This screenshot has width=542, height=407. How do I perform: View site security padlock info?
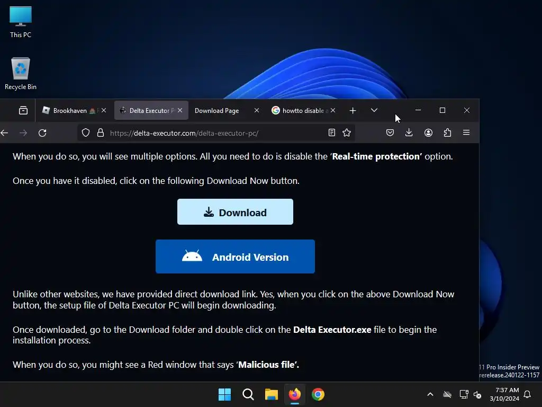pos(101,133)
